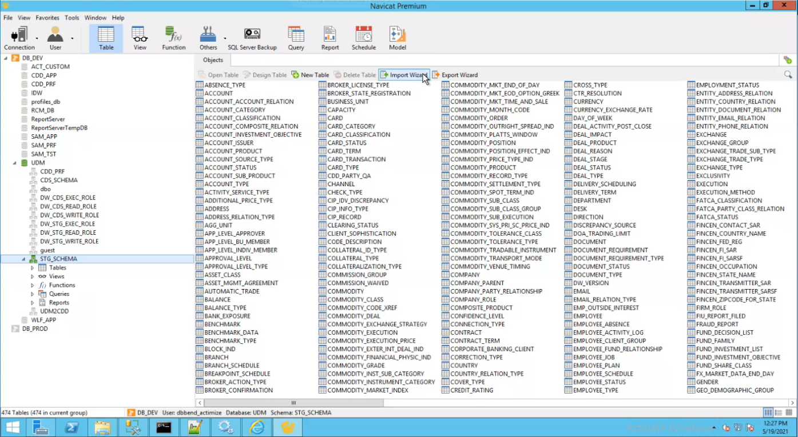The width and height of the screenshot is (798, 437).
Task: Open the Others dropdown arrow
Action: click(225, 39)
